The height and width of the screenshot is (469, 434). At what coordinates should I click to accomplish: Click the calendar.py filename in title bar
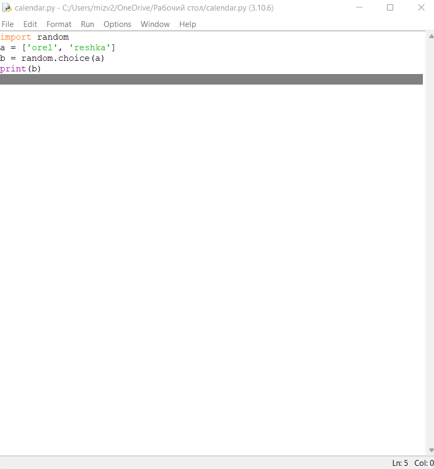34,8
